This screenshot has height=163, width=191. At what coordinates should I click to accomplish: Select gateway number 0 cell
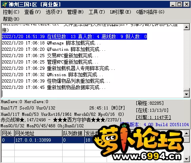(x=8, y=140)
